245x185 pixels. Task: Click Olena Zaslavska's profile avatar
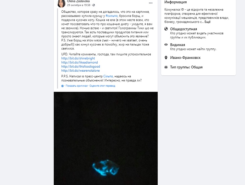point(61,3)
